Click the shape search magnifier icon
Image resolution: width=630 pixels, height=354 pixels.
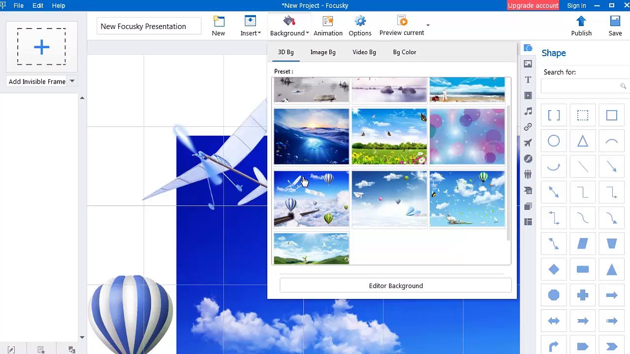pyautogui.click(x=623, y=86)
